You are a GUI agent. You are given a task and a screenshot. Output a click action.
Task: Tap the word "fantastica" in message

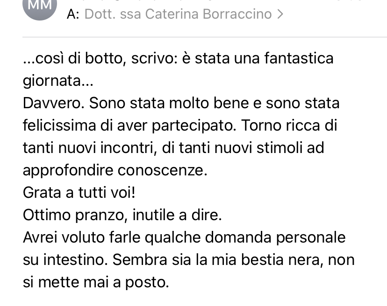click(299, 58)
